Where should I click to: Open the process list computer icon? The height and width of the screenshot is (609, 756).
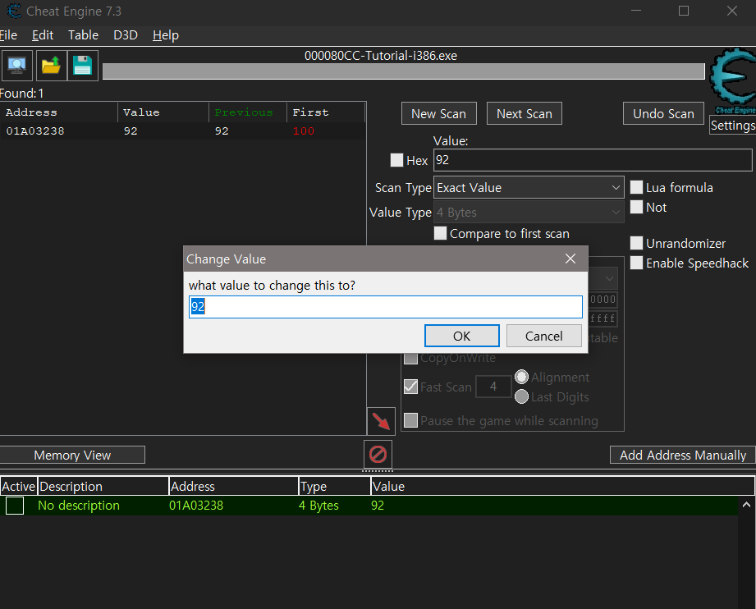(x=17, y=66)
